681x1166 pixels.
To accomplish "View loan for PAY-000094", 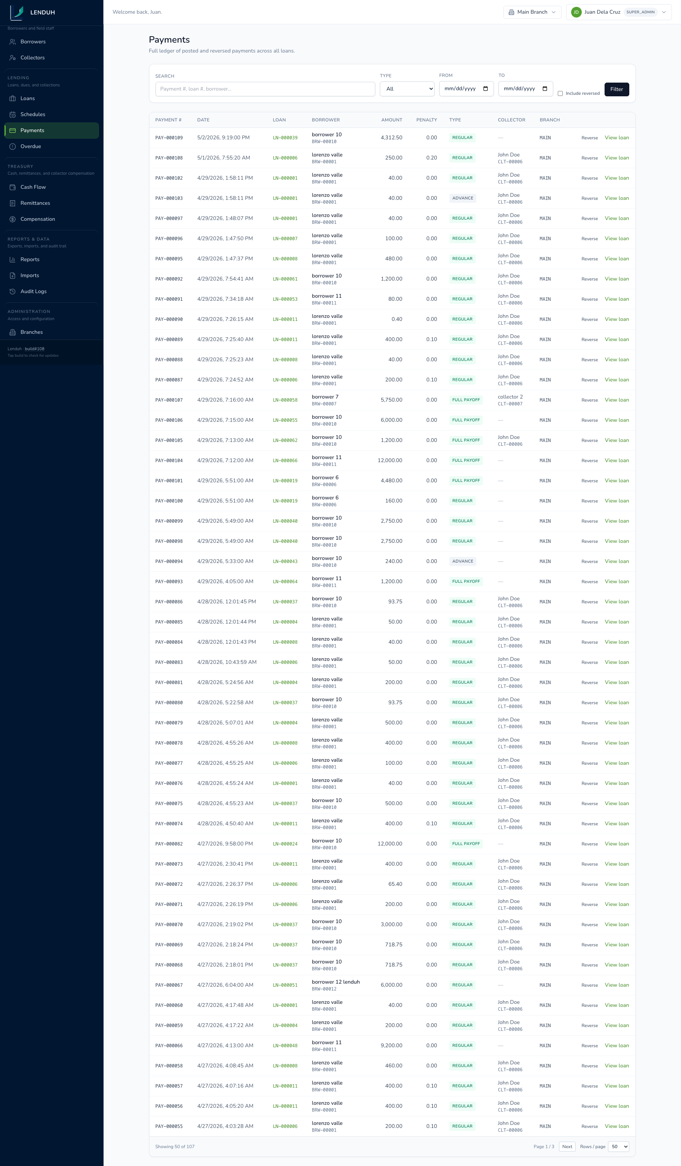I will (617, 561).
